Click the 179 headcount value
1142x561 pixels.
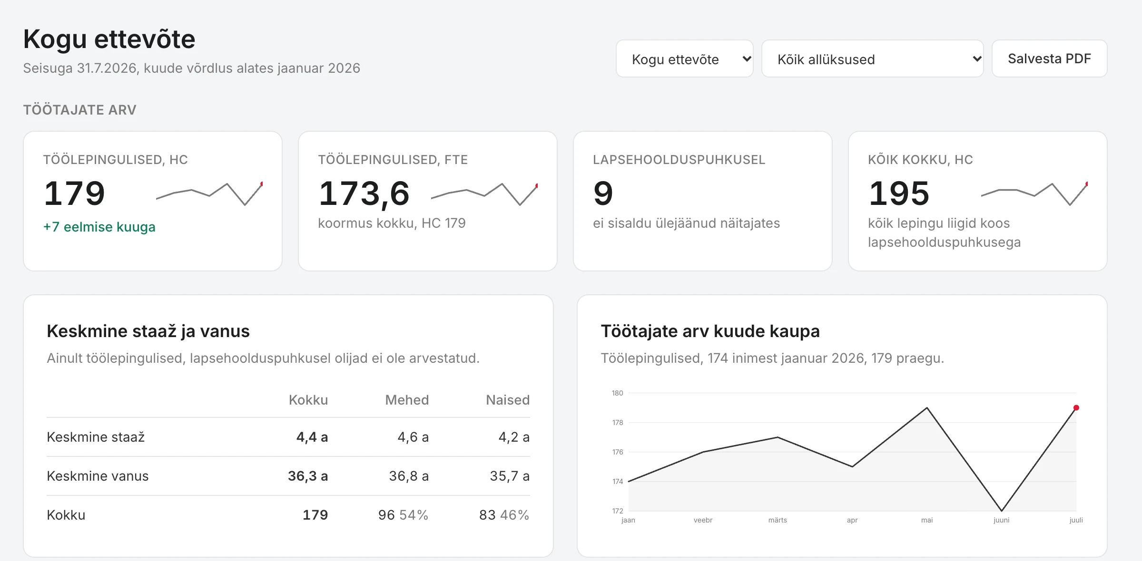click(x=75, y=193)
